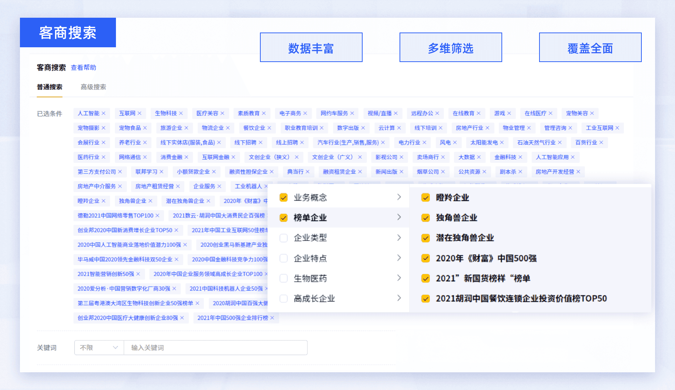Switch to the 高级搜索 tab
Screen dimensions: 675x390
pyautogui.click(x=93, y=87)
